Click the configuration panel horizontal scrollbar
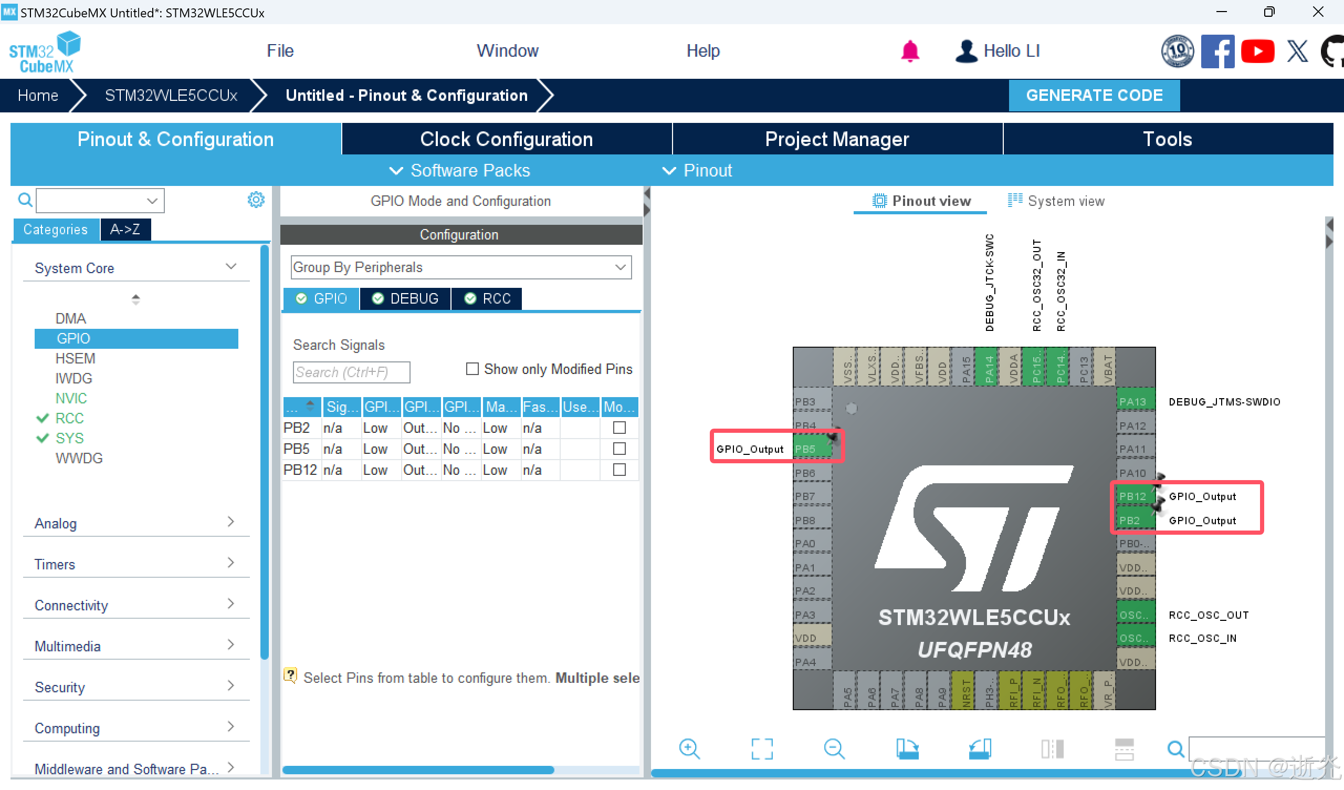The image size is (1344, 790). [418, 770]
